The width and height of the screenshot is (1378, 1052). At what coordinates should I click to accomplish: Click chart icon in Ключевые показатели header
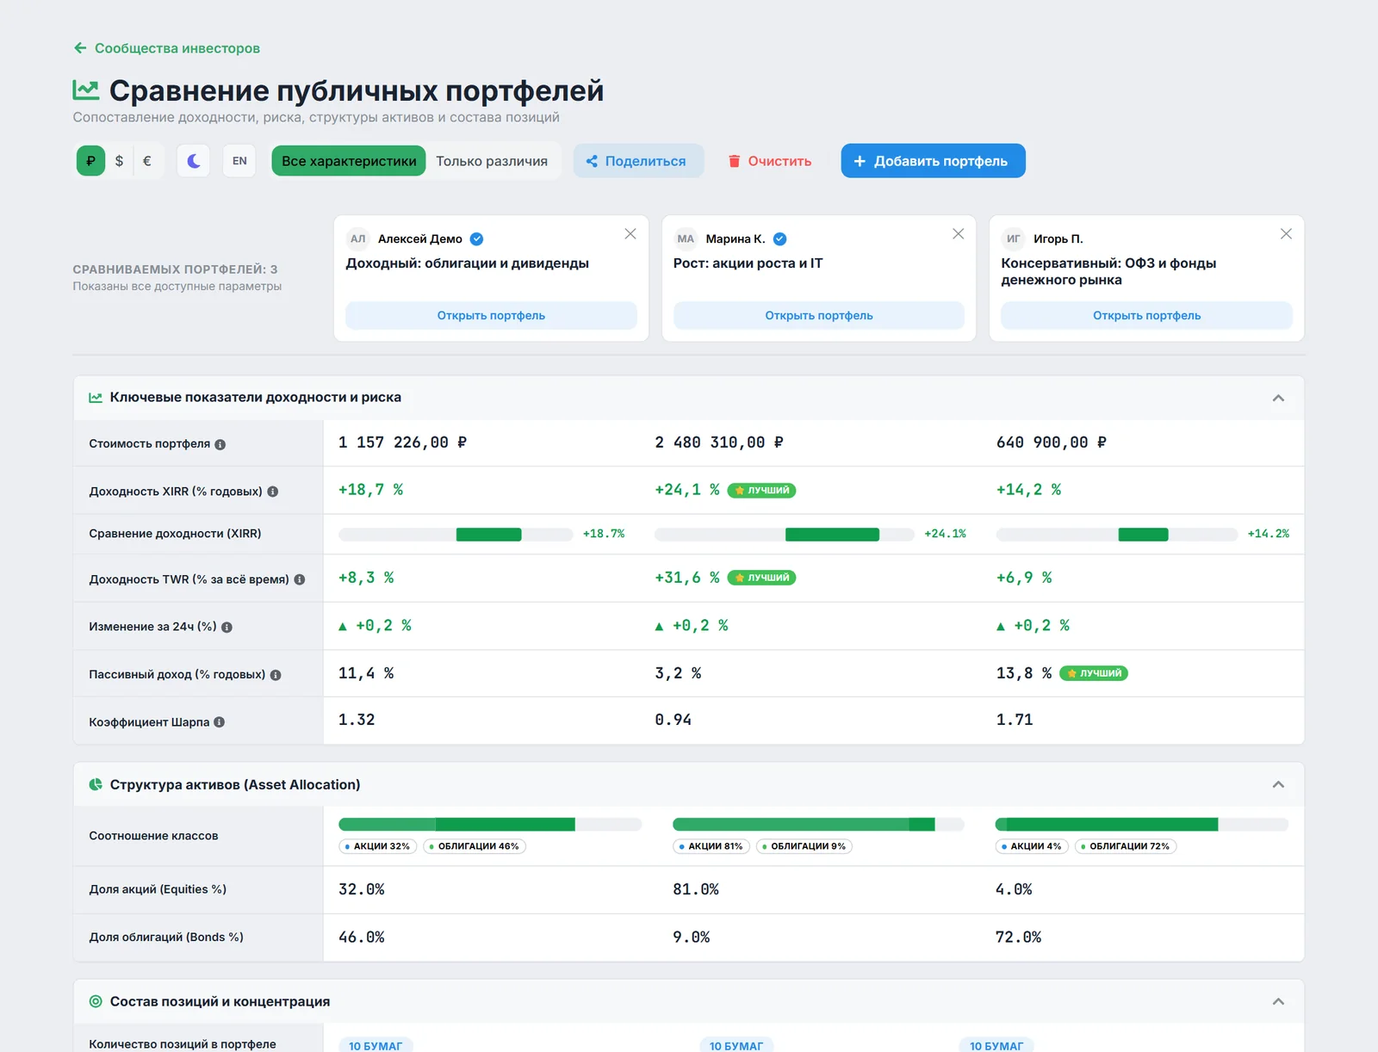tap(96, 398)
